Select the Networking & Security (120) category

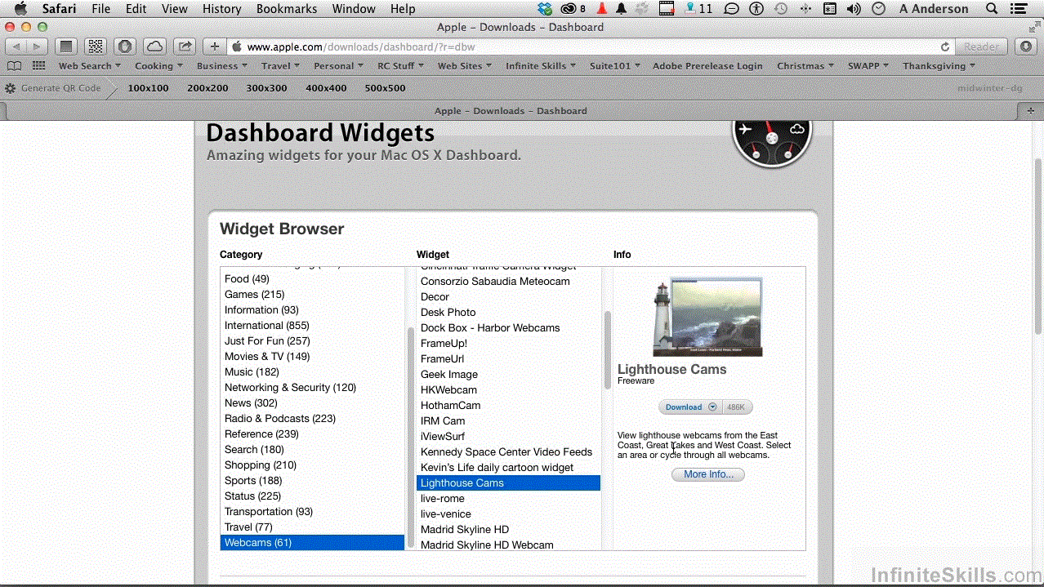(312, 387)
